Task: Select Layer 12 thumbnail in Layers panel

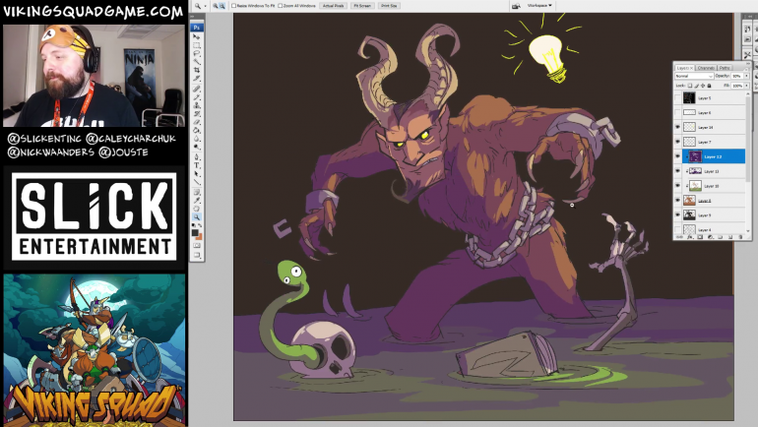Action: pyautogui.click(x=695, y=156)
